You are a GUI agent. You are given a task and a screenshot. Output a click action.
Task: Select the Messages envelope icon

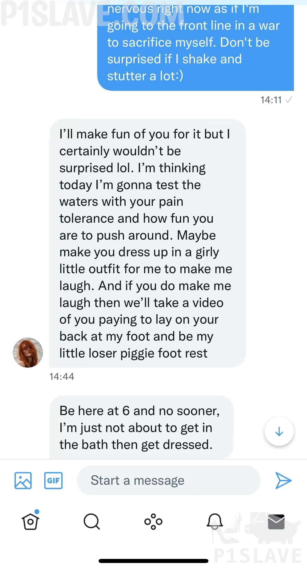[x=276, y=521]
